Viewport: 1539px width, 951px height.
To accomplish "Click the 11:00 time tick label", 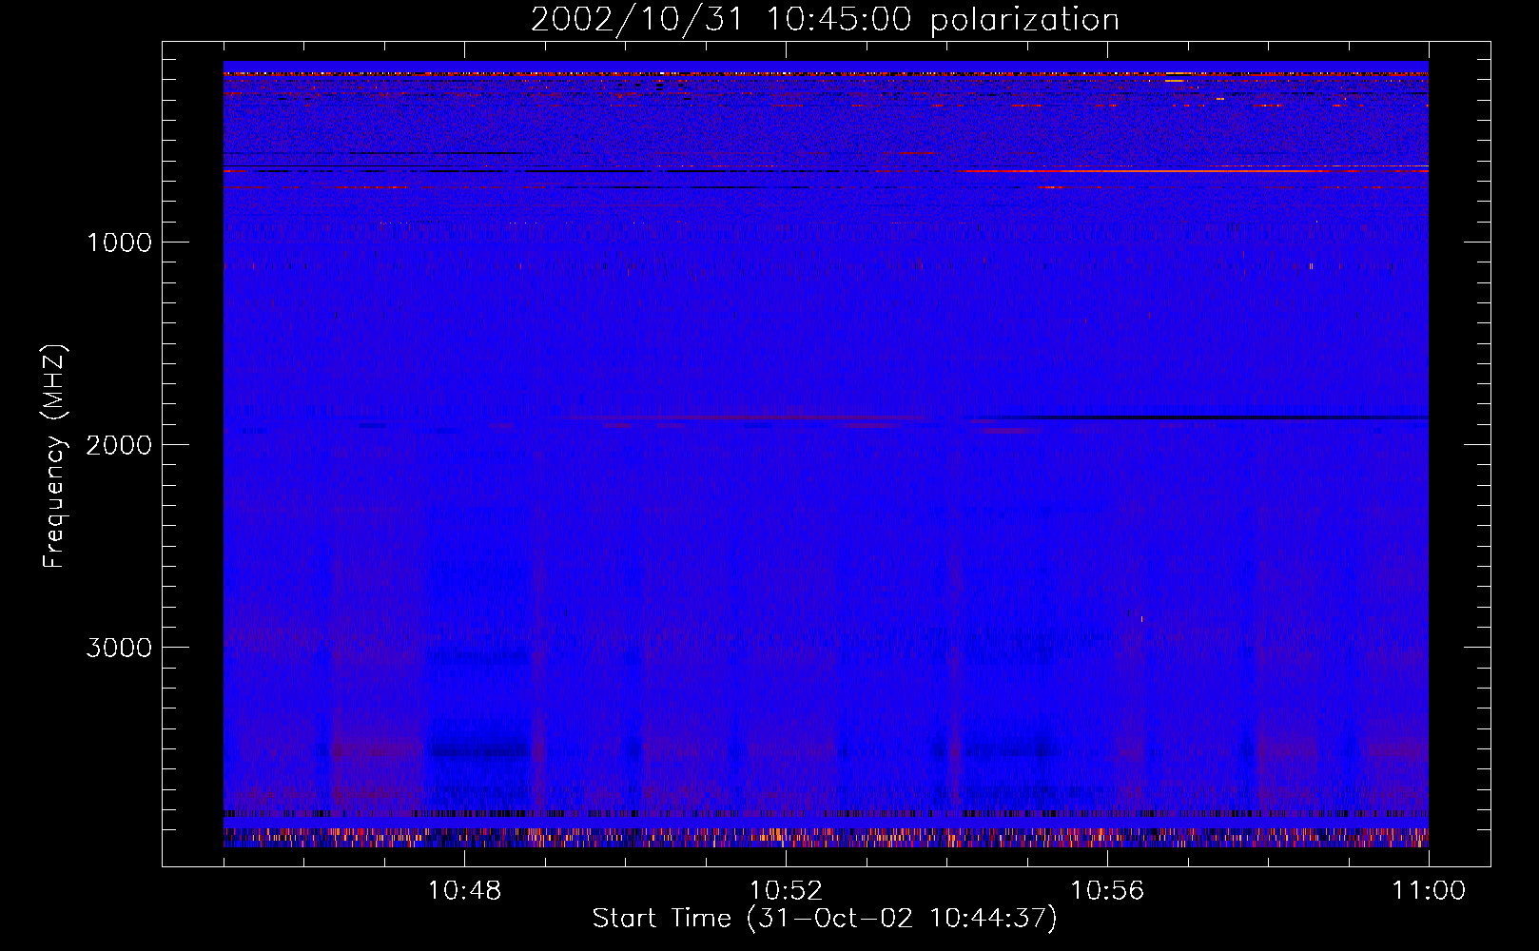I will [x=1429, y=891].
